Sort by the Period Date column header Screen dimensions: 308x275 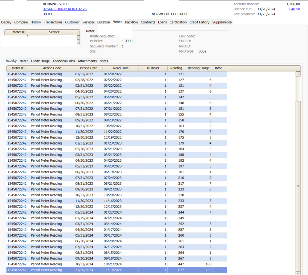point(88,68)
